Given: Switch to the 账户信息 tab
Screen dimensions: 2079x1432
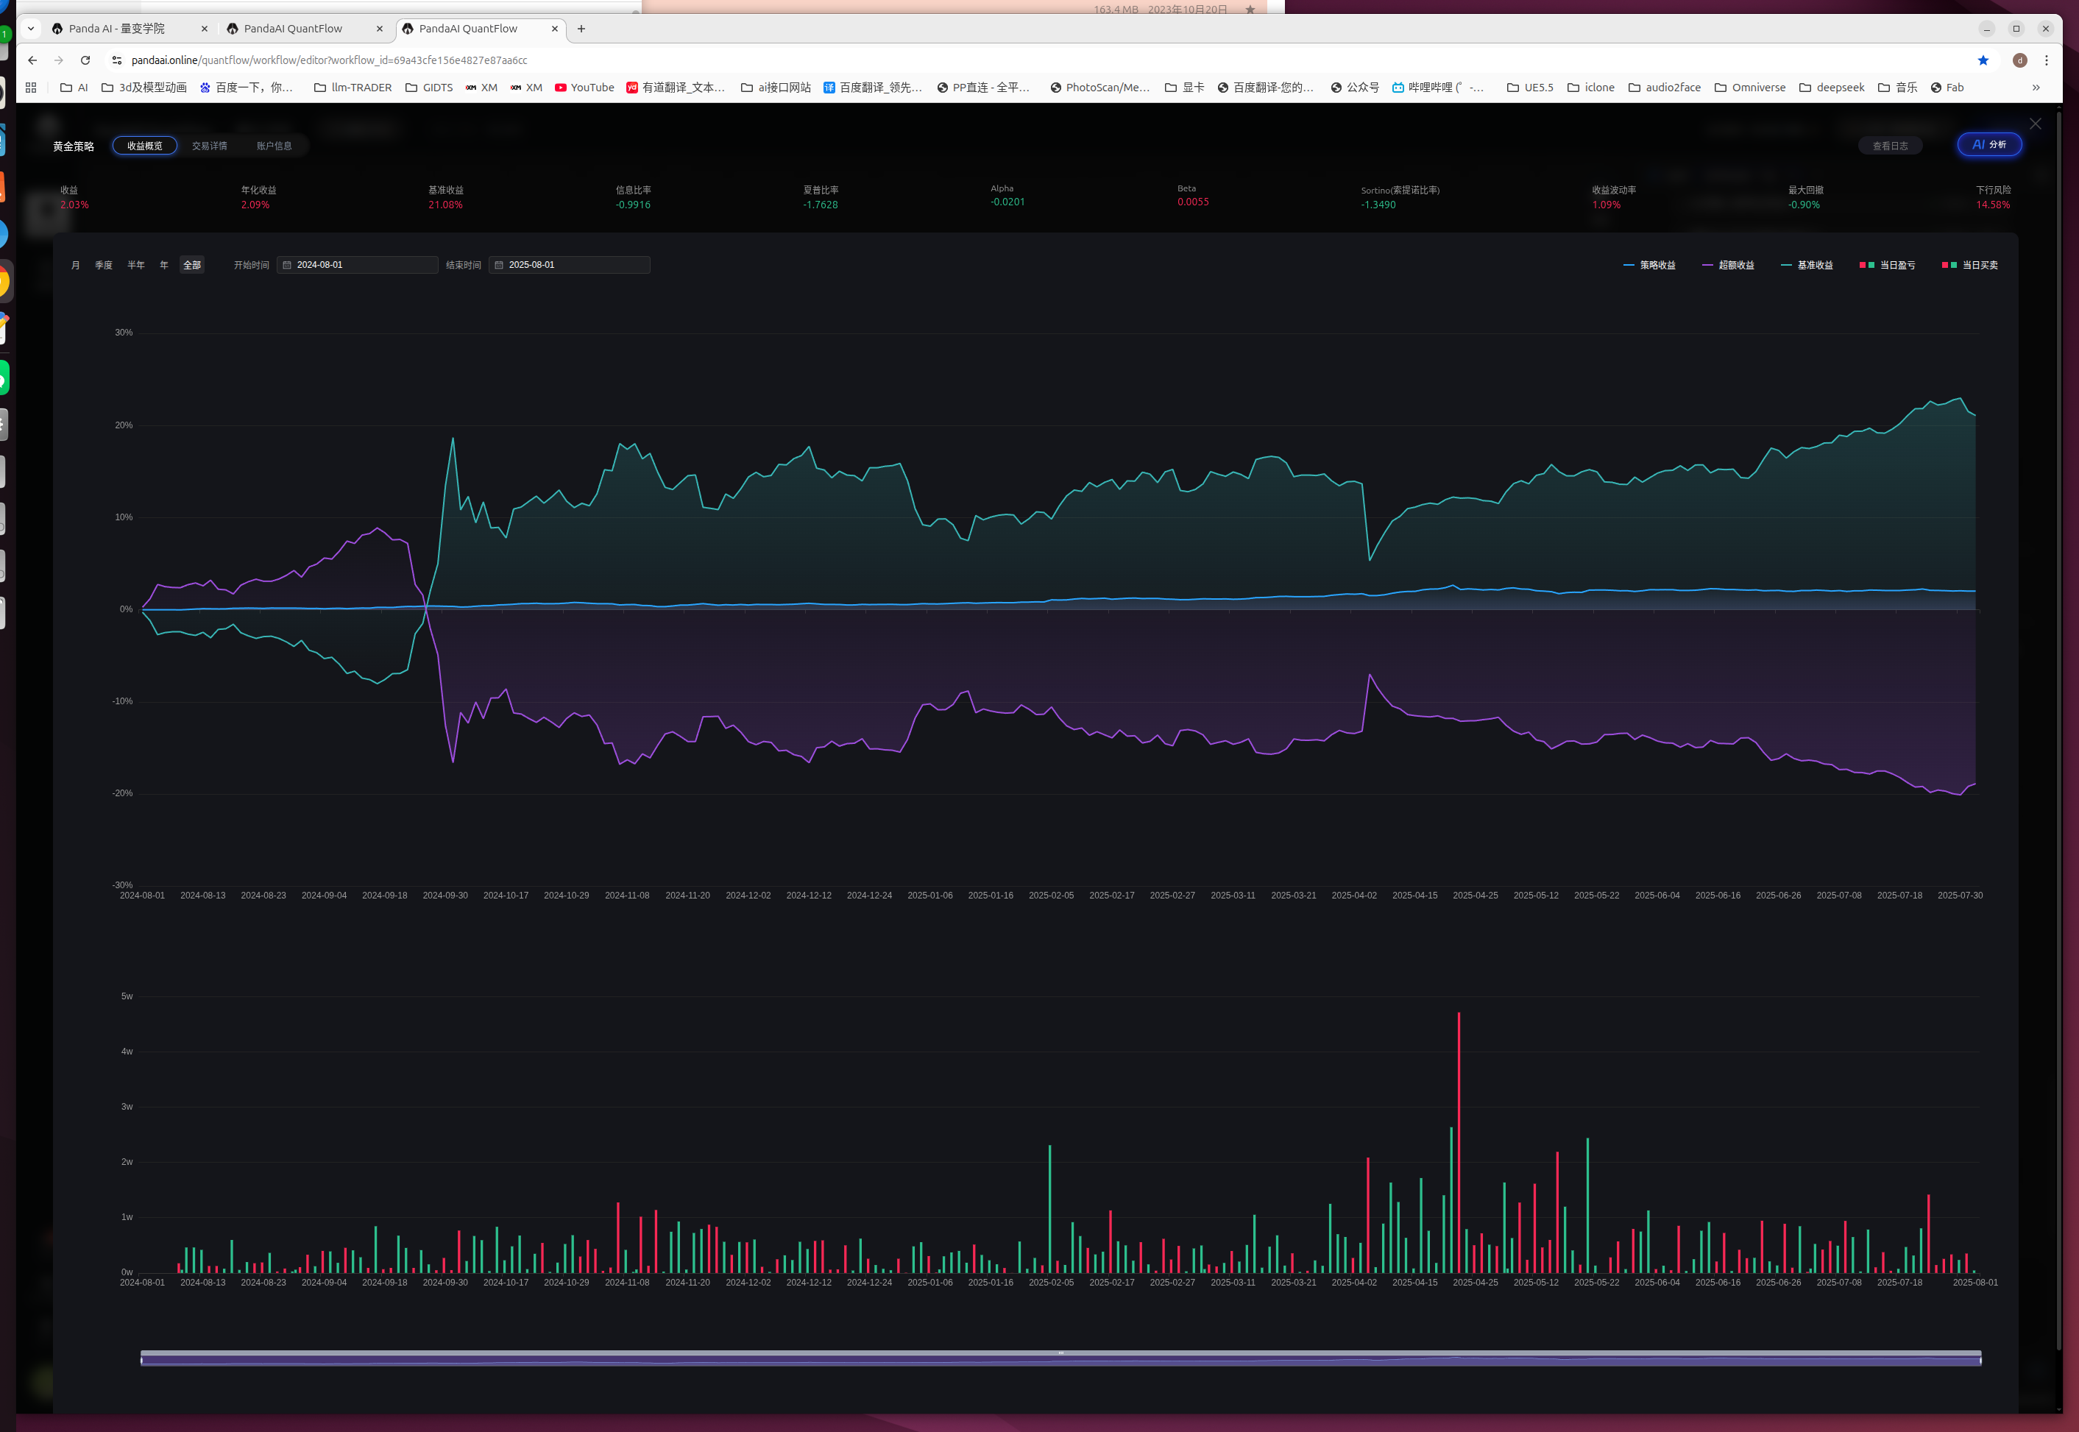Looking at the screenshot, I should (x=274, y=146).
